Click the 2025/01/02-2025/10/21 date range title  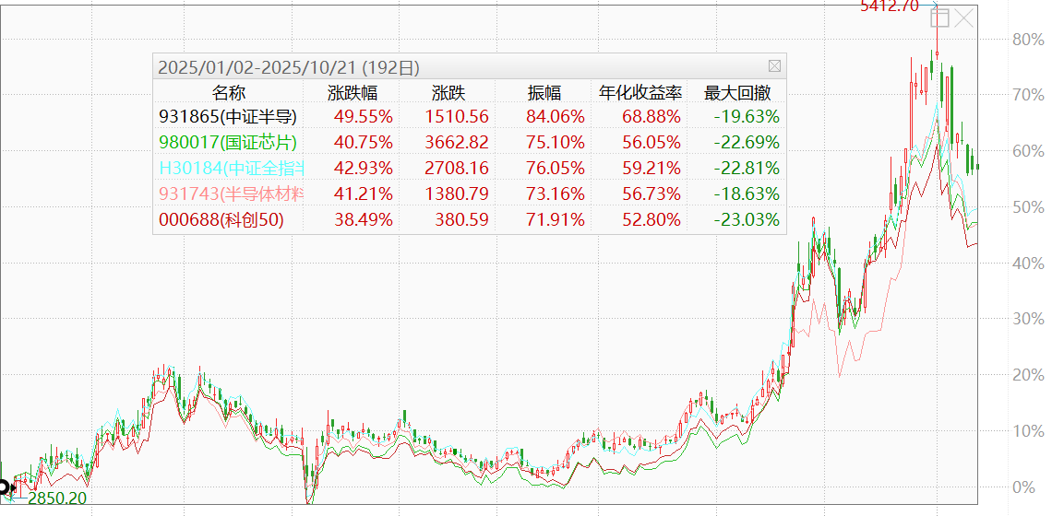(x=289, y=67)
